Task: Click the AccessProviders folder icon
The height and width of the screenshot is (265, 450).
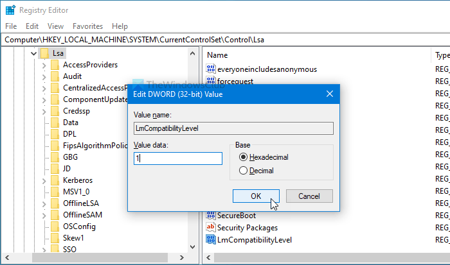Action: point(55,65)
